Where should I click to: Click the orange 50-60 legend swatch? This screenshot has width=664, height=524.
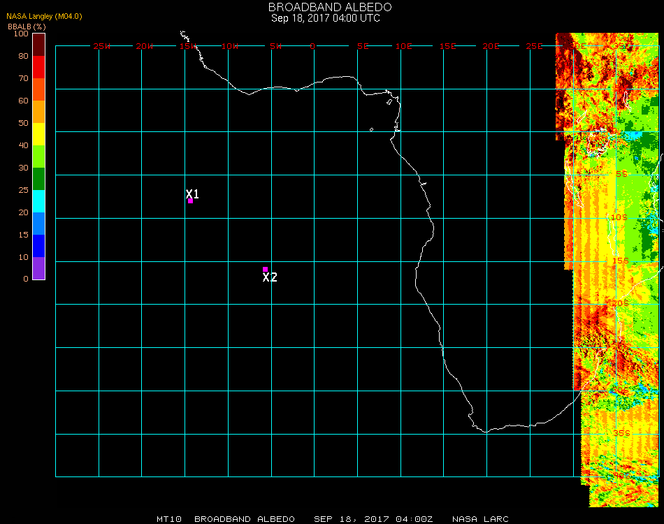pos(38,112)
